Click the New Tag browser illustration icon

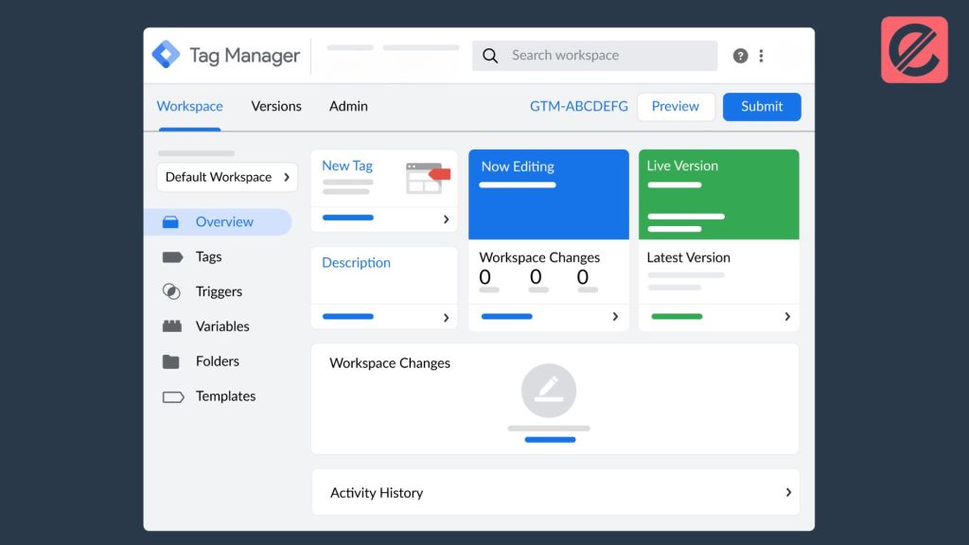(x=428, y=178)
